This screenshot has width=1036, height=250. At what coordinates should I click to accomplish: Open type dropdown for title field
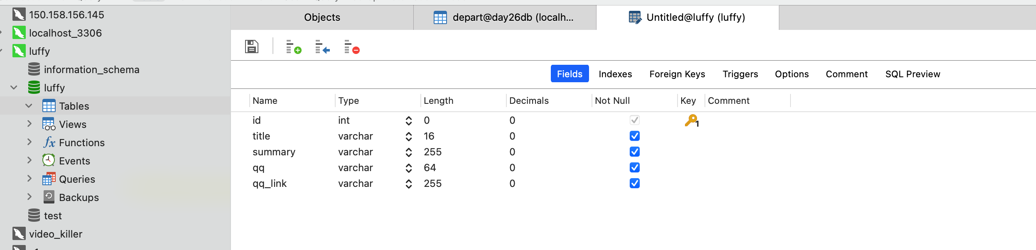click(x=409, y=137)
